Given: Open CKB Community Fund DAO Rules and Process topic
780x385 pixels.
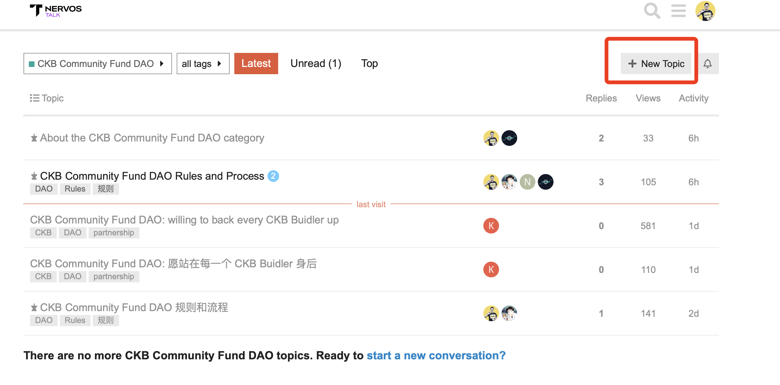Looking at the screenshot, I should click(x=152, y=176).
